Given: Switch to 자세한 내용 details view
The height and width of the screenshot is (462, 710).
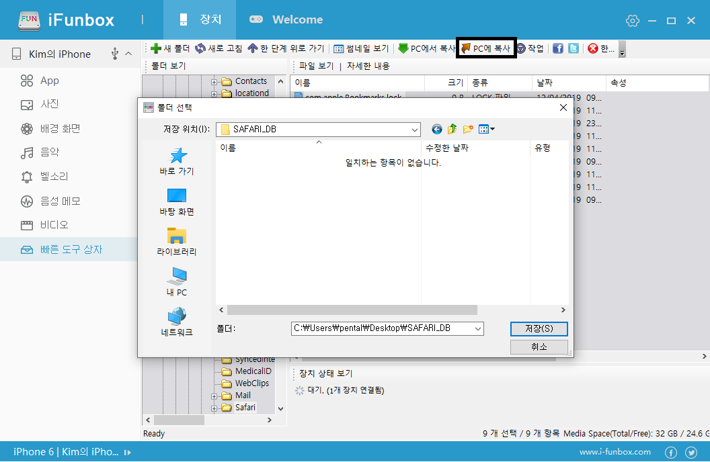Looking at the screenshot, I should (368, 66).
